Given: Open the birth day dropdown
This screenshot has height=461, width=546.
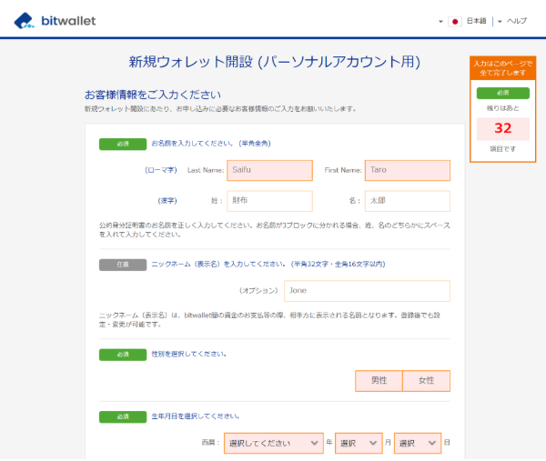Looking at the screenshot, I should (x=418, y=443).
